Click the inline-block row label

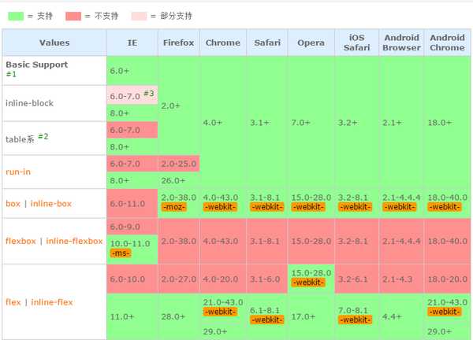[30, 103]
